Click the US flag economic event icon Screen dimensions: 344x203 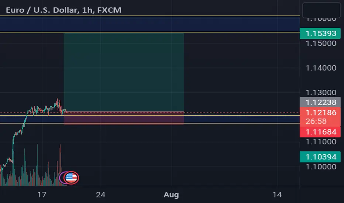point(71,178)
